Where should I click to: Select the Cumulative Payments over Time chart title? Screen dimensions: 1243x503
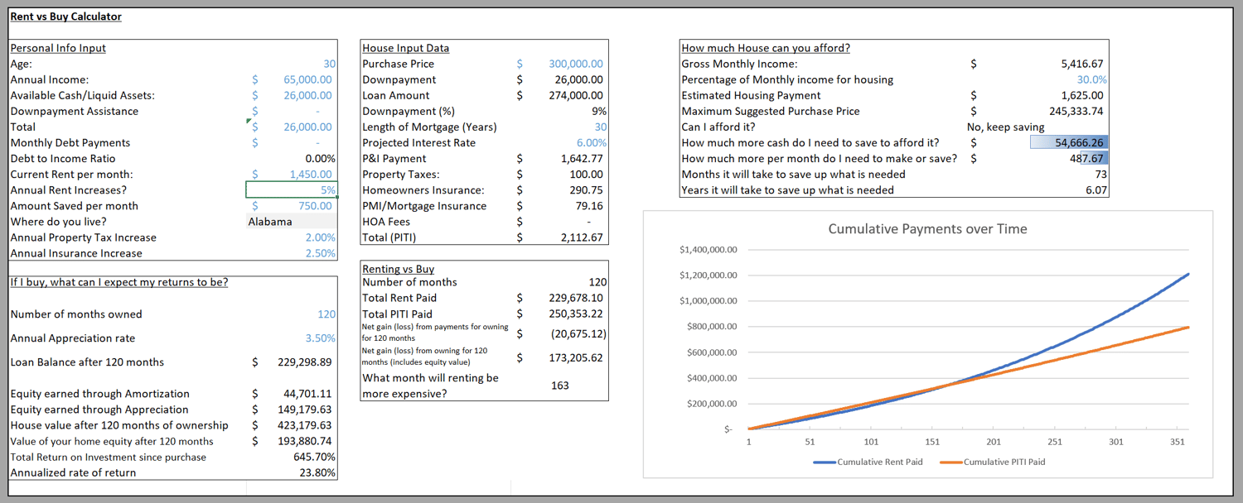[927, 229]
